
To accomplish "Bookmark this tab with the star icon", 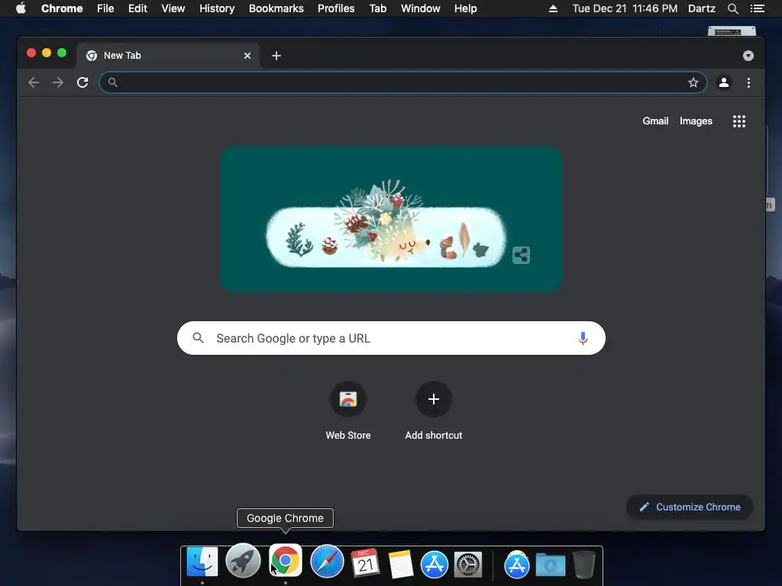I will click(693, 82).
